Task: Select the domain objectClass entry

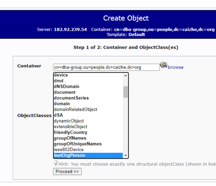Action: pos(88,104)
